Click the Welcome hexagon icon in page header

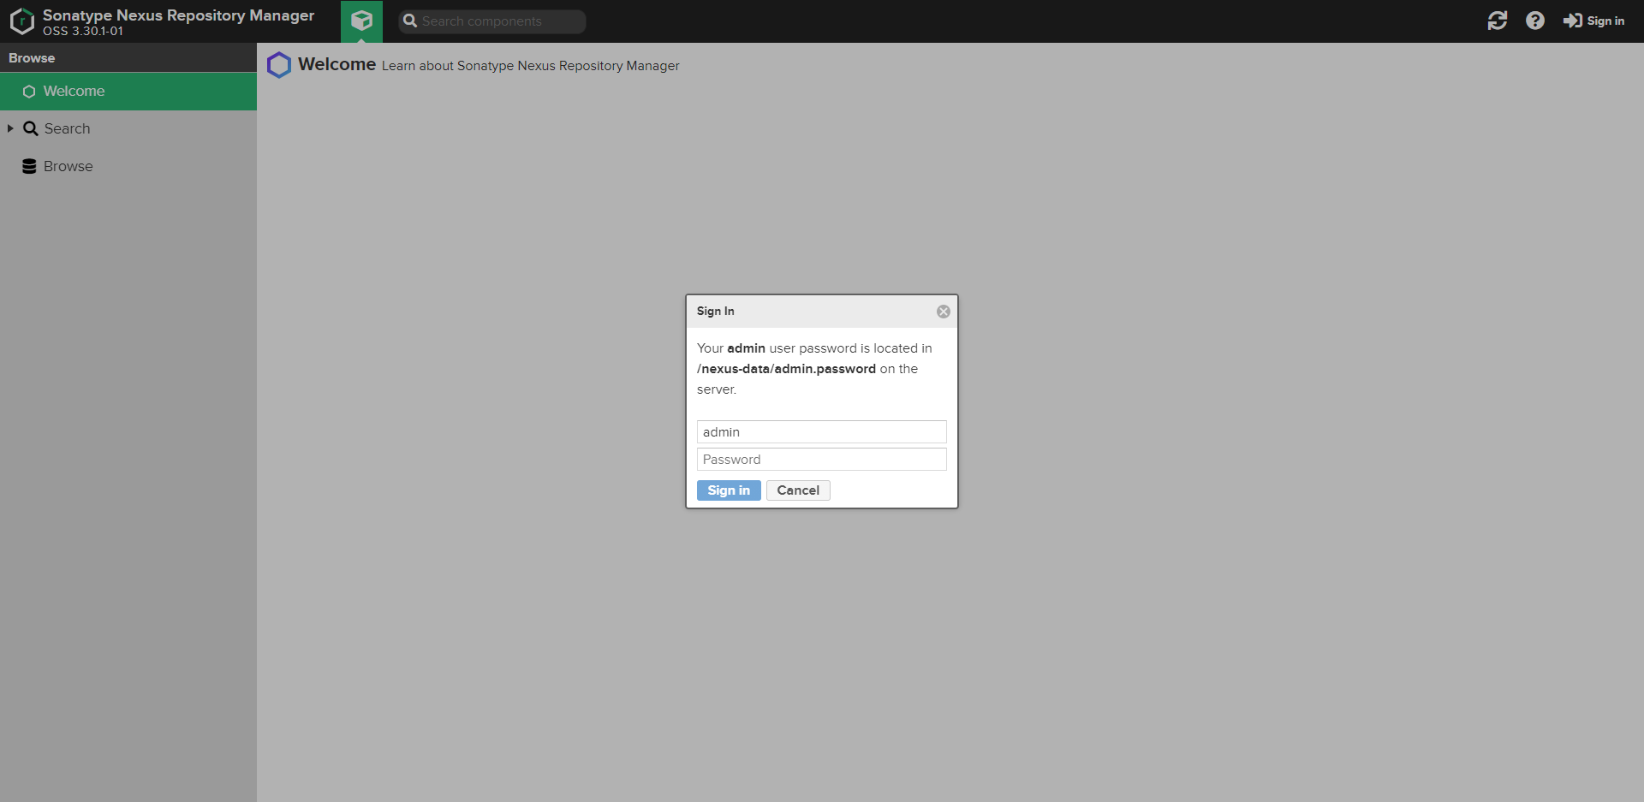279,65
